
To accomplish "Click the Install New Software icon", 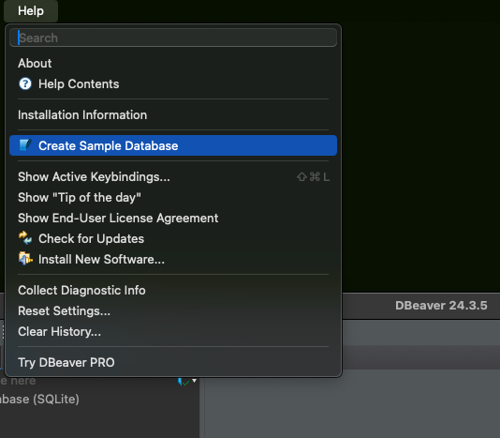I will click(x=25, y=259).
